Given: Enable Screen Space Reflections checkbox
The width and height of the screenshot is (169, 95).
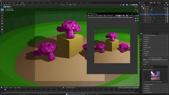Looking at the screenshot, I should click(145, 35).
